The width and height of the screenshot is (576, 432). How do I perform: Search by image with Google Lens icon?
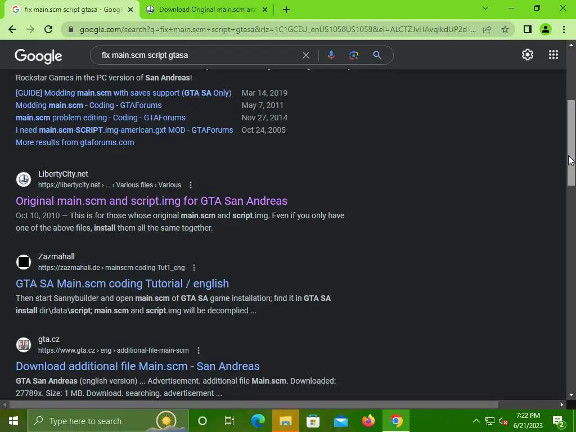(x=354, y=55)
